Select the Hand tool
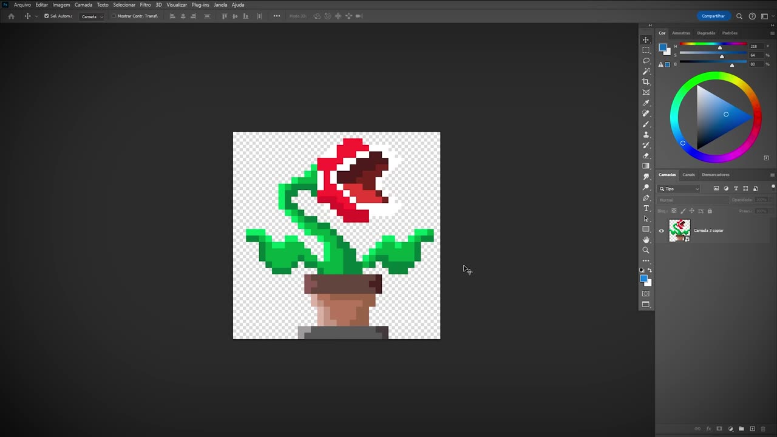The height and width of the screenshot is (437, 777). [646, 240]
